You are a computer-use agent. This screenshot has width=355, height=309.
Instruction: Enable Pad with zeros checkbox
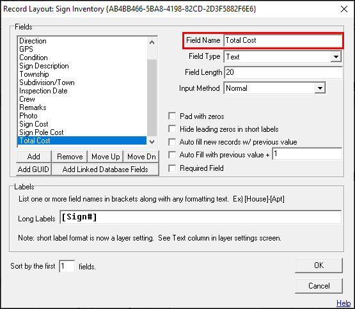tap(172, 116)
